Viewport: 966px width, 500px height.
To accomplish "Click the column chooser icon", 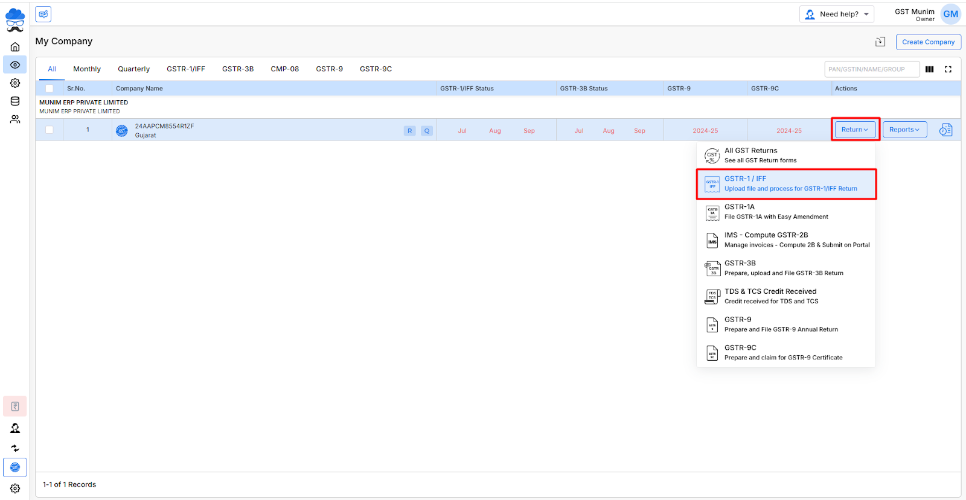I will [x=929, y=69].
